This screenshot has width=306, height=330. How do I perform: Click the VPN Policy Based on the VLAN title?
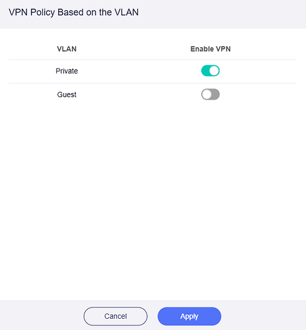pos(74,13)
